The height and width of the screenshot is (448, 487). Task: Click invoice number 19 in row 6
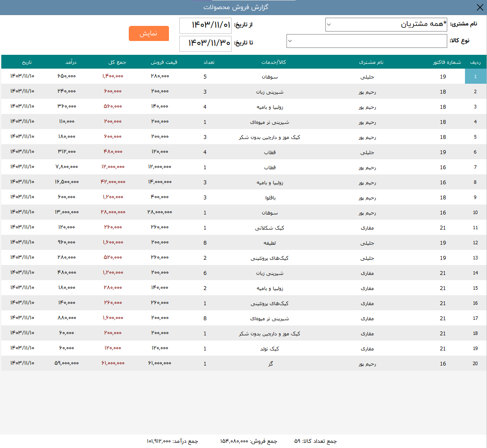(x=443, y=152)
